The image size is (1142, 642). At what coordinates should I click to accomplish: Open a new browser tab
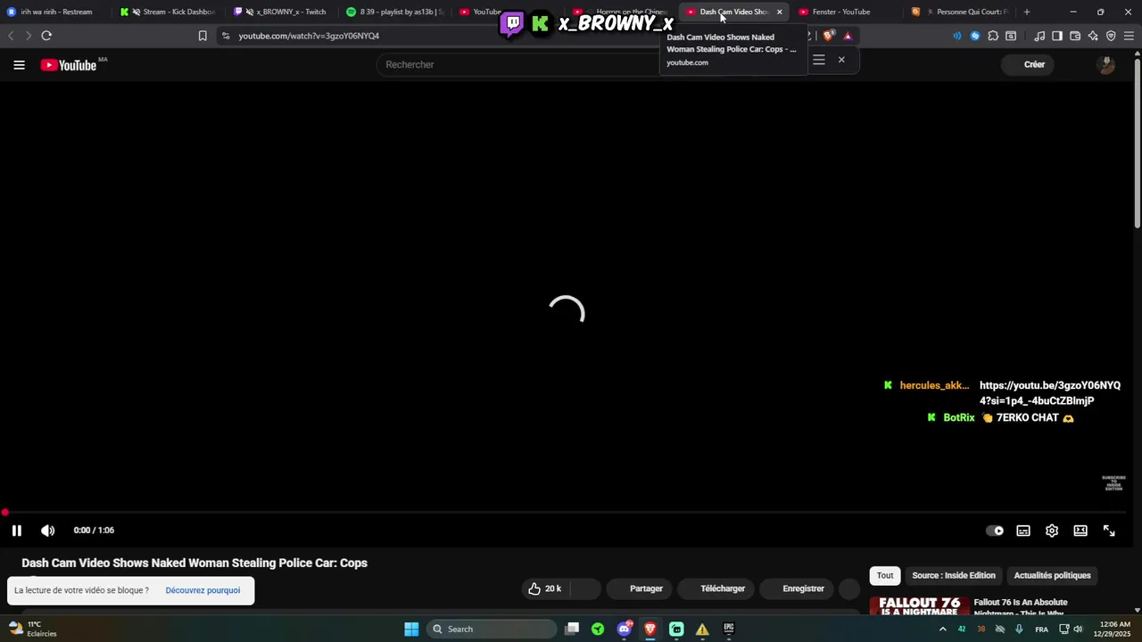tap(1027, 12)
